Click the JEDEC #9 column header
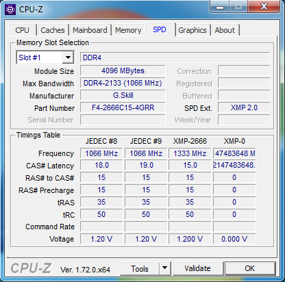This screenshot has width=285, height=282. coord(146,141)
